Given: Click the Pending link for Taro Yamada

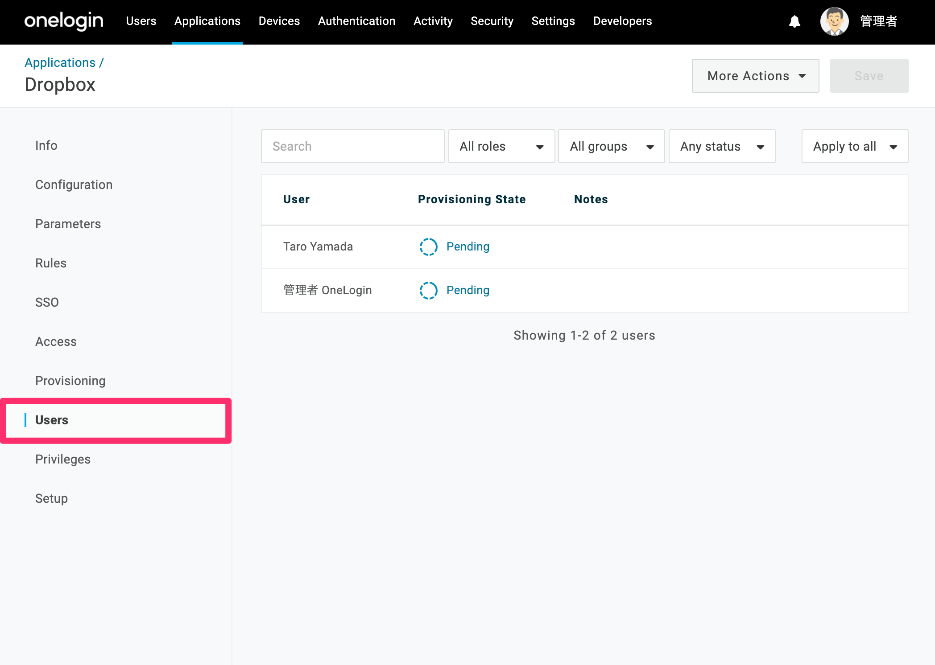Looking at the screenshot, I should (x=468, y=246).
